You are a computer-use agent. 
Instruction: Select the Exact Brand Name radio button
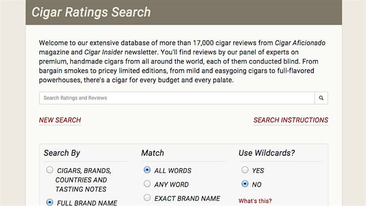pos(147,198)
